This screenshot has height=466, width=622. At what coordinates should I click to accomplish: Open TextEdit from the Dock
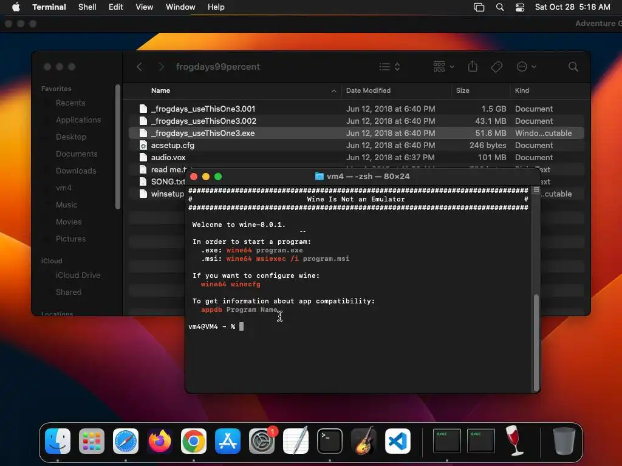click(x=296, y=441)
